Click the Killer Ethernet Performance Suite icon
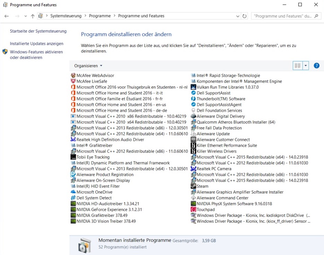Viewport: 324px width, 255px height. 193,145
